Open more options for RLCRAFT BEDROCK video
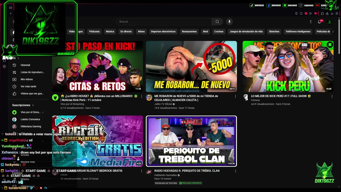341x192 pixels. 141,171
